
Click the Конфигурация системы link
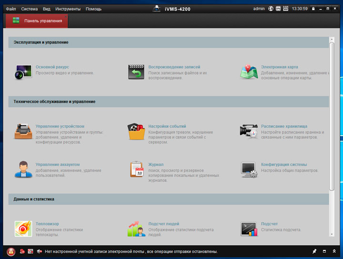click(283, 164)
